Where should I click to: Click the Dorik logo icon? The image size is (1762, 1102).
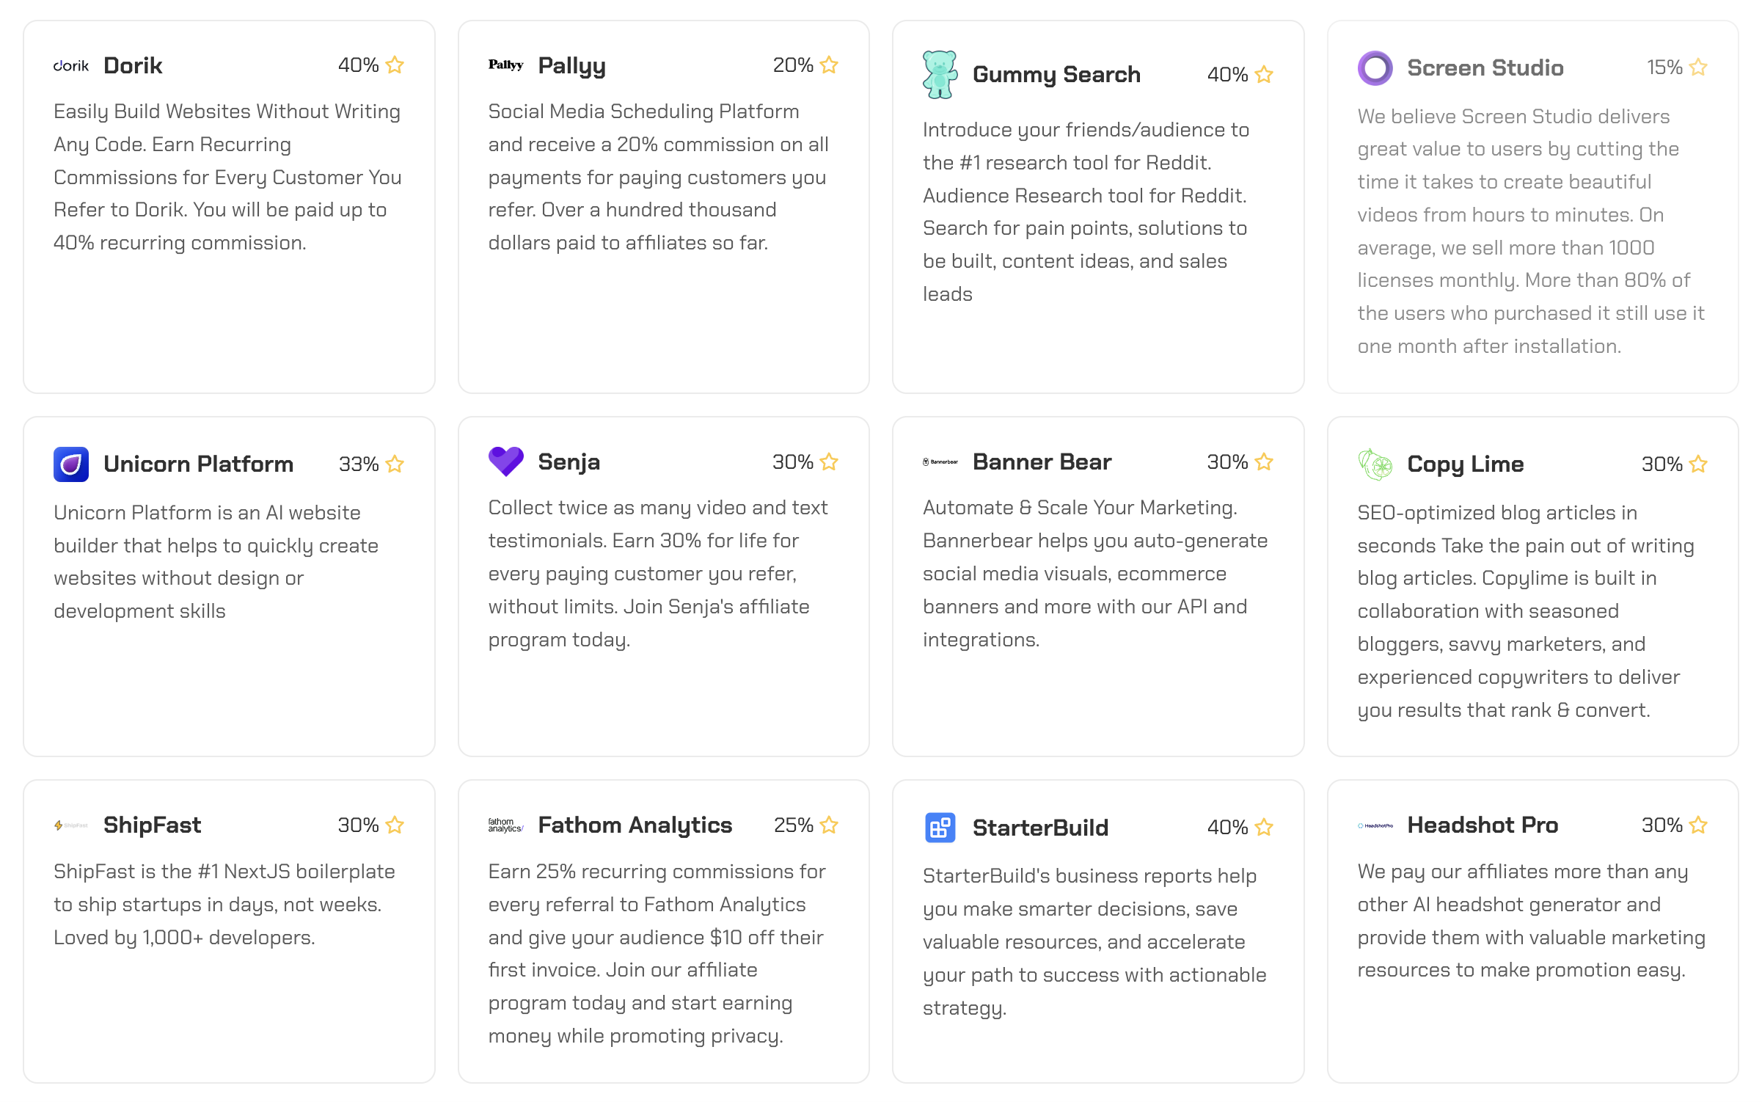click(71, 65)
